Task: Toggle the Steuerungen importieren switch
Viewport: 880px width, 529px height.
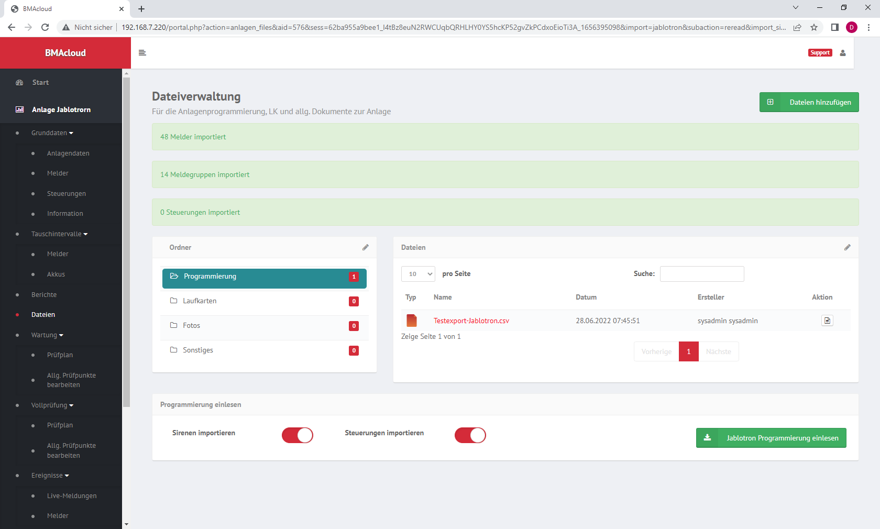Action: point(470,435)
